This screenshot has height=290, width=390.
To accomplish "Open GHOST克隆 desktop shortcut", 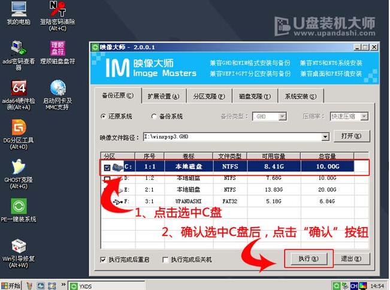I will [x=19, y=168].
